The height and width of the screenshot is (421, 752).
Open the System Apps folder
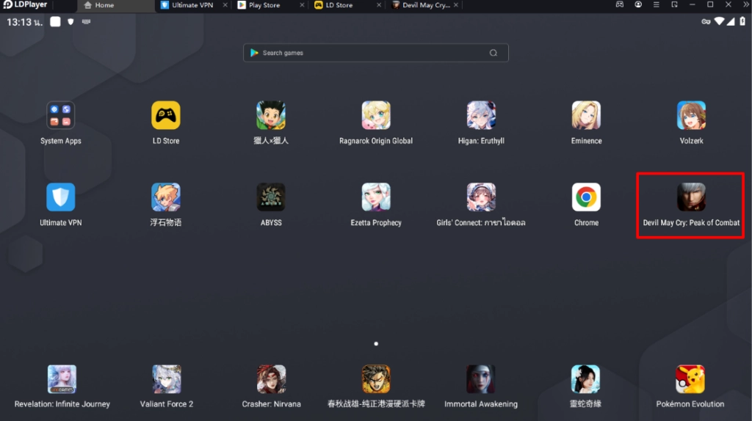click(x=60, y=115)
